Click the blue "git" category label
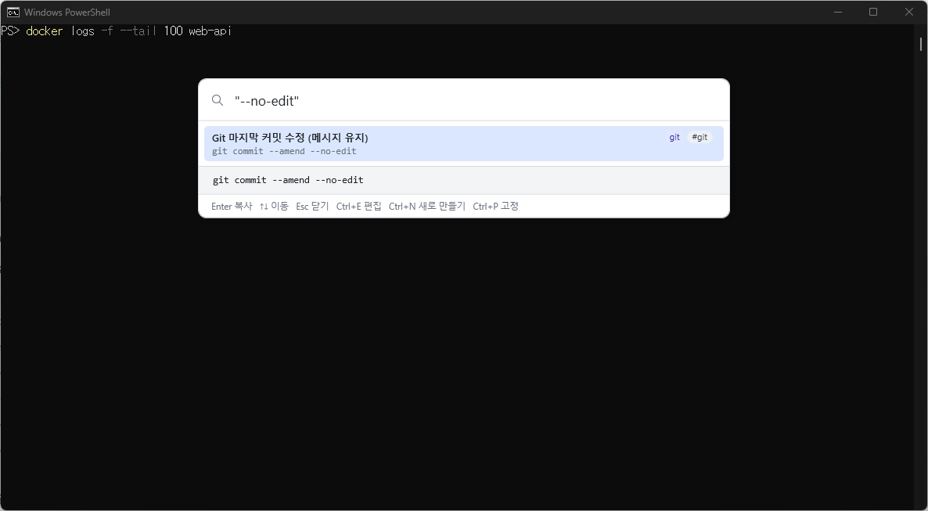 674,138
